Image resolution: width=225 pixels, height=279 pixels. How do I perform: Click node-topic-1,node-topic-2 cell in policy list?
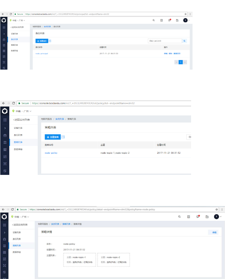coord(115,153)
